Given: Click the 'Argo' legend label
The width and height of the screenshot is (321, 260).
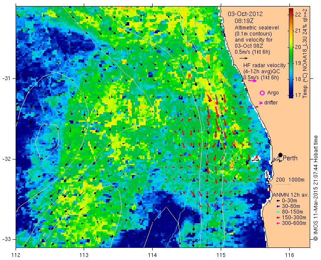Looking at the screenshot, I should tap(273, 93).
